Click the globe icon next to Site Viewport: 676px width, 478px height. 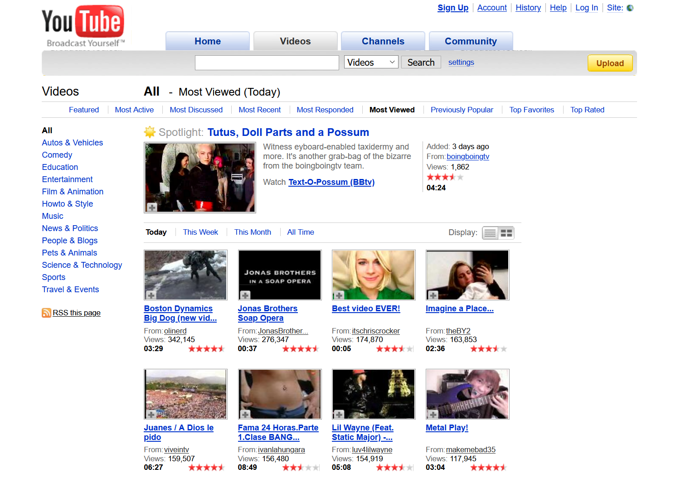pyautogui.click(x=630, y=8)
